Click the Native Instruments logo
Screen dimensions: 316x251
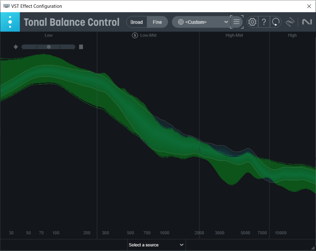307,22
